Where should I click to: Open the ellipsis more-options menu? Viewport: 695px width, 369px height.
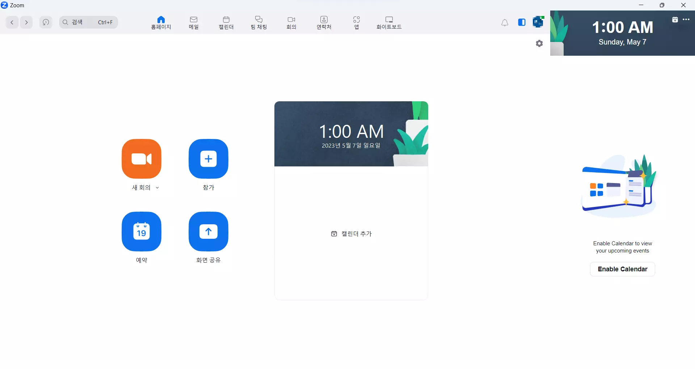click(x=686, y=20)
